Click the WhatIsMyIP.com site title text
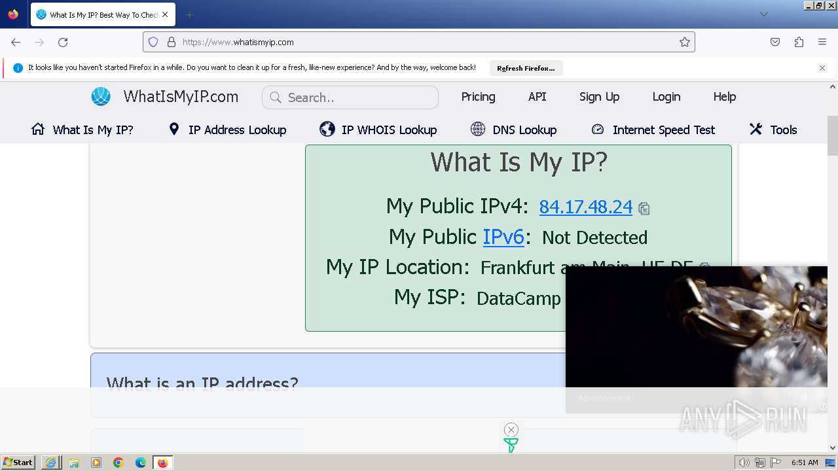This screenshot has height=471, width=838. pyautogui.click(x=181, y=97)
